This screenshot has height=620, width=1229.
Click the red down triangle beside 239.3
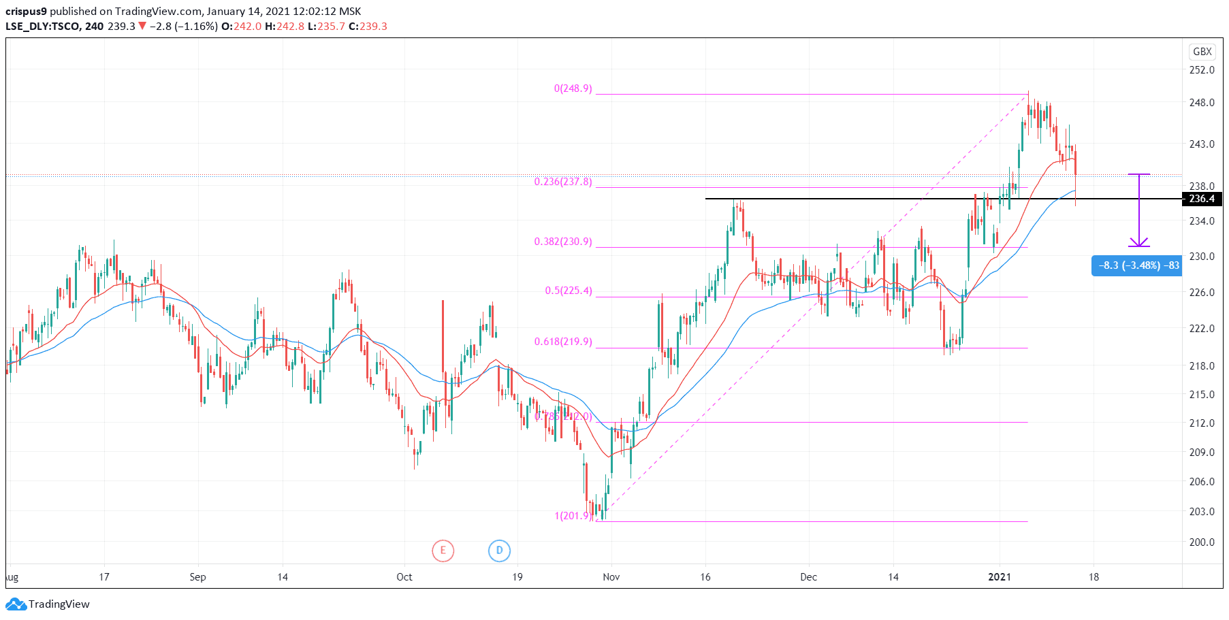click(142, 27)
